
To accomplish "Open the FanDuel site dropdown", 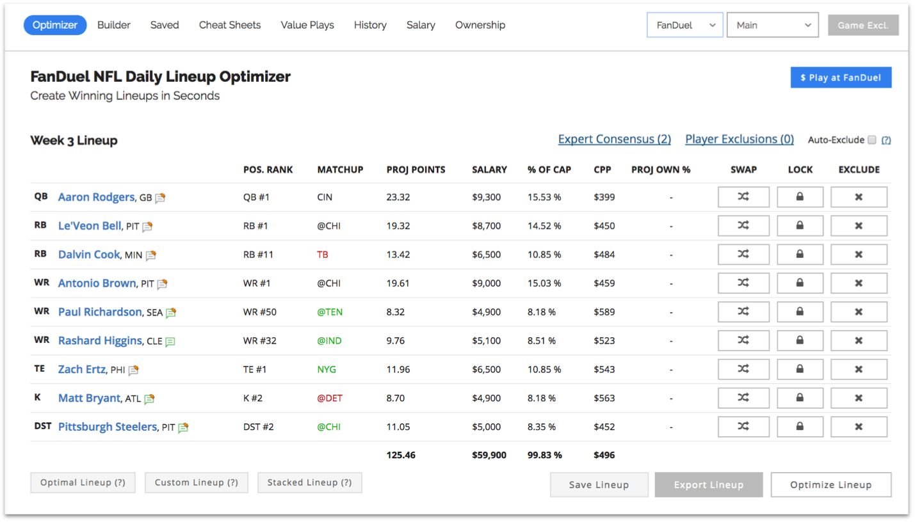I will (685, 25).
